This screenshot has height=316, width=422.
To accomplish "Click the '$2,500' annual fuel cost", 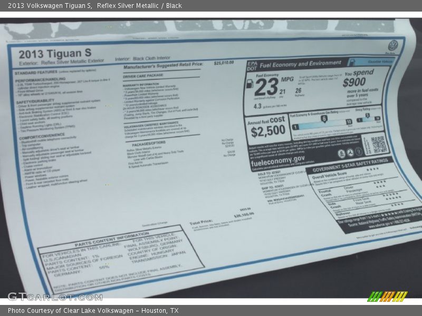I will (268, 131).
